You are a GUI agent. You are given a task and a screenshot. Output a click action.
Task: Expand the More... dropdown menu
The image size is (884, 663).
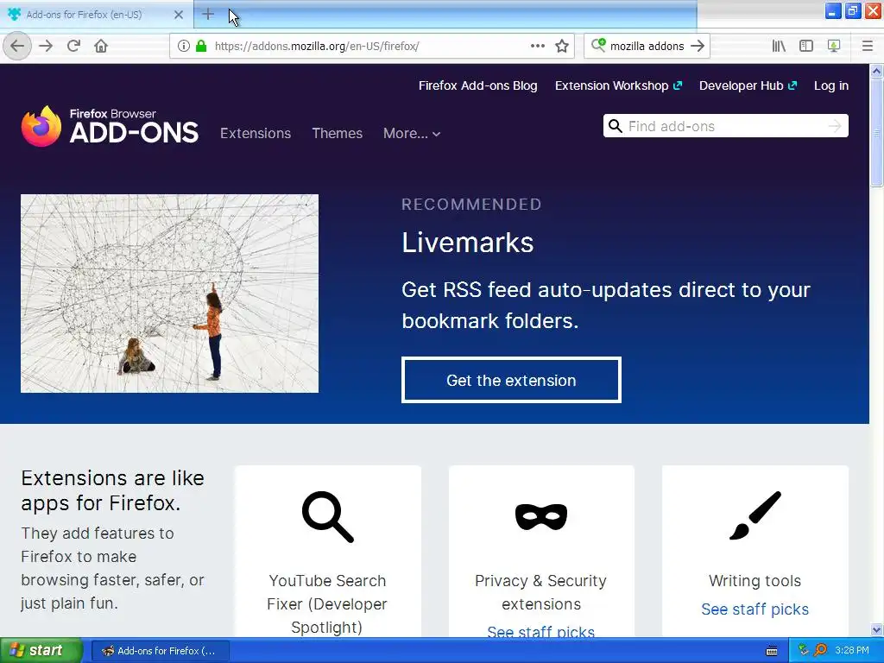[412, 133]
